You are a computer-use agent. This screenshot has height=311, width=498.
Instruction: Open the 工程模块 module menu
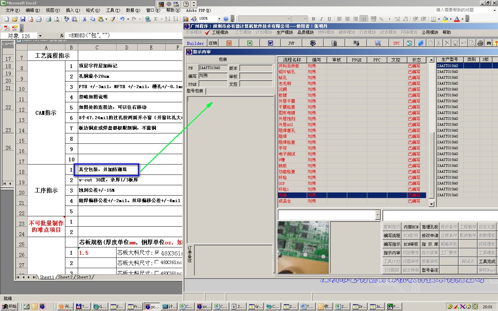[x=220, y=32]
